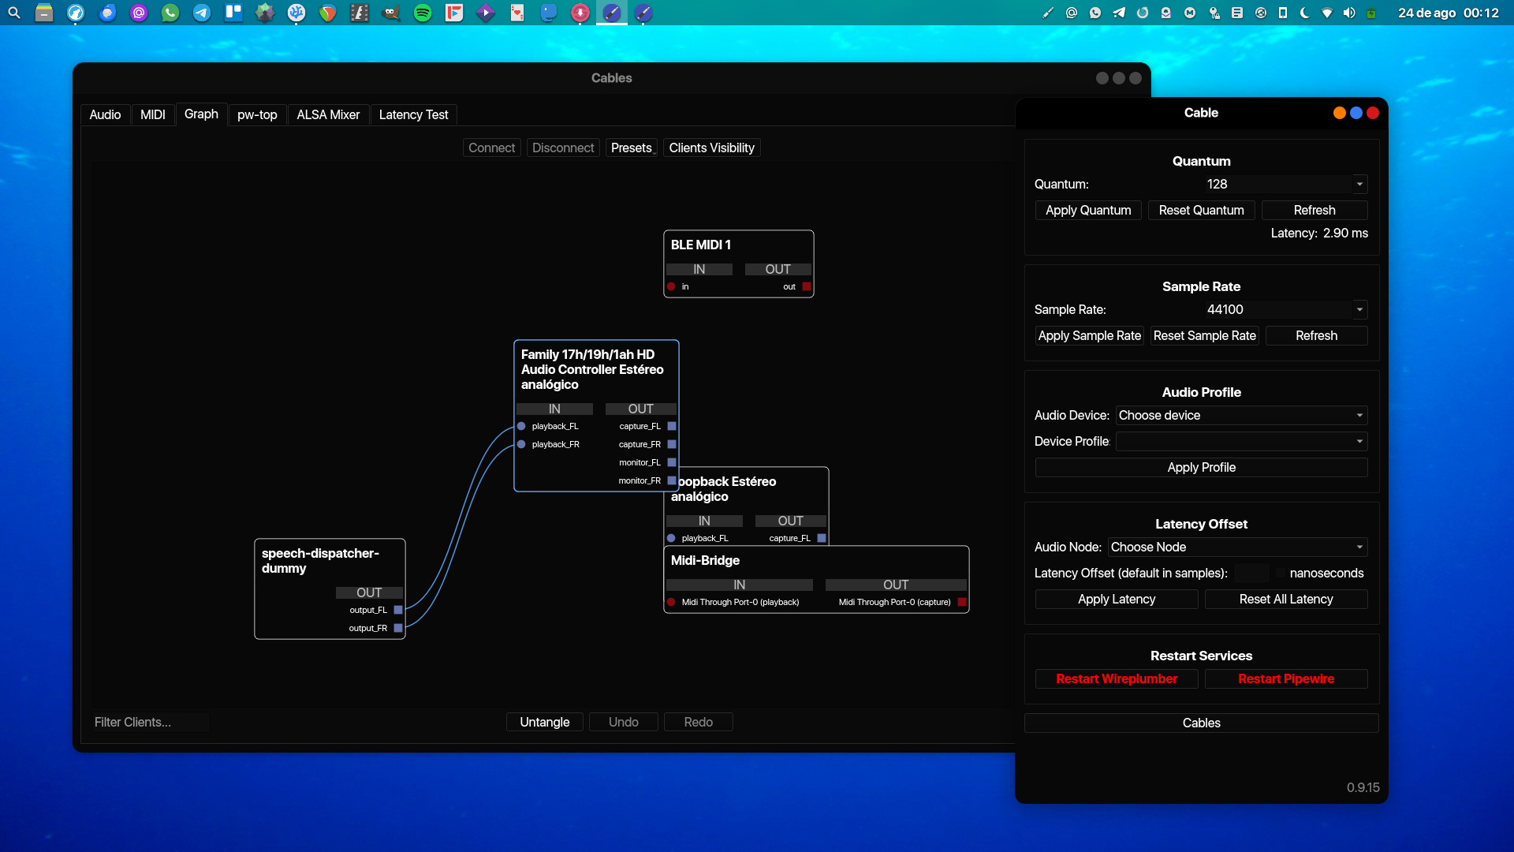The image size is (1514, 852).
Task: Expand the Audio Node 'Choose Node' dropdown
Action: [1237, 547]
